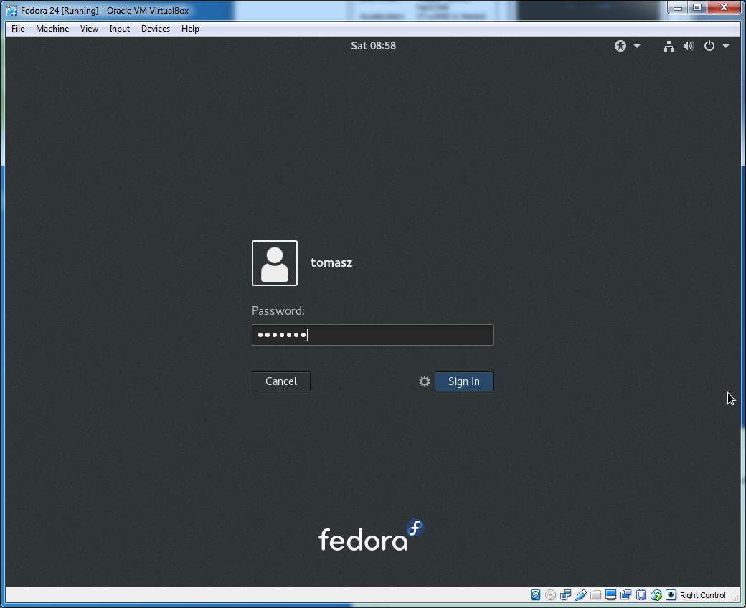Click the optical disk status icon

click(550, 594)
